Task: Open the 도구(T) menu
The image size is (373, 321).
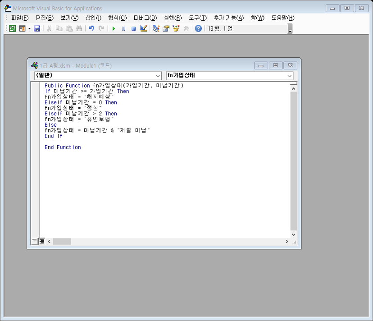Action: (x=197, y=18)
